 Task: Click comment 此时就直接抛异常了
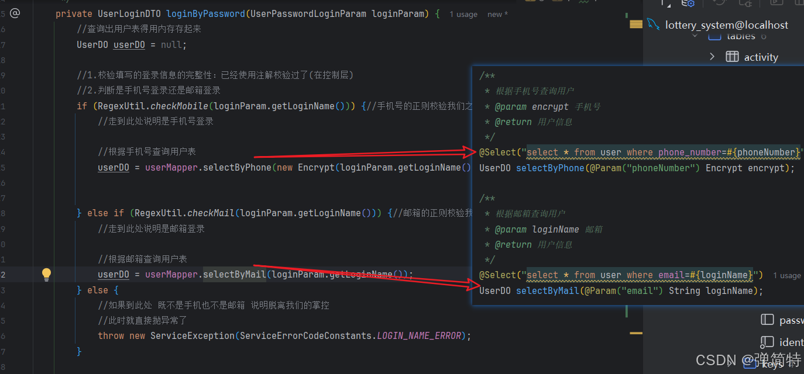click(x=142, y=320)
